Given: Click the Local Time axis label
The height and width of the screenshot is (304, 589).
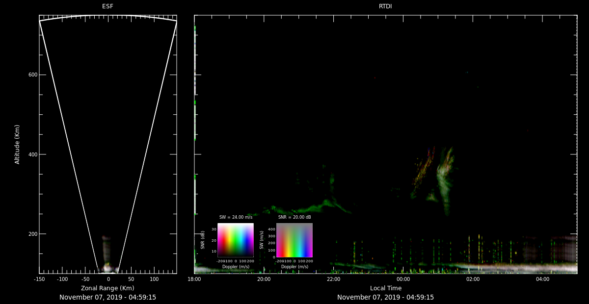Looking at the screenshot, I should 385,288.
